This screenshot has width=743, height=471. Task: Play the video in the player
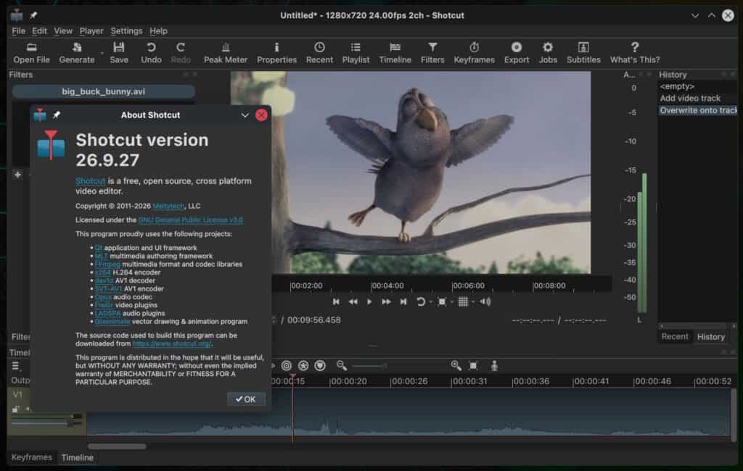369,301
